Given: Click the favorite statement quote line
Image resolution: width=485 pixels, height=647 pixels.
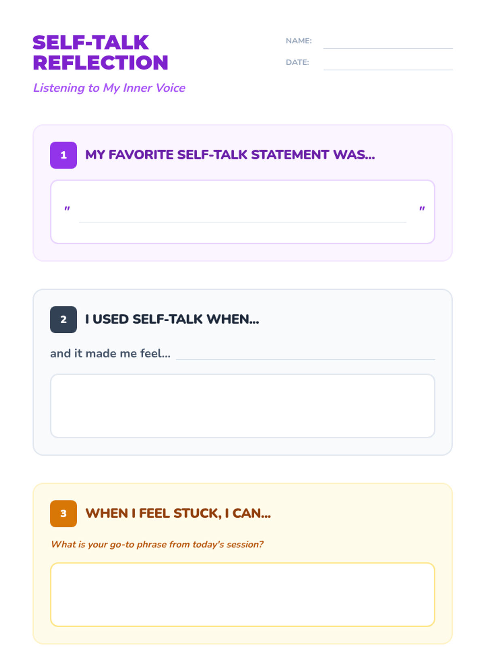Looking at the screenshot, I should pyautogui.click(x=242, y=218).
